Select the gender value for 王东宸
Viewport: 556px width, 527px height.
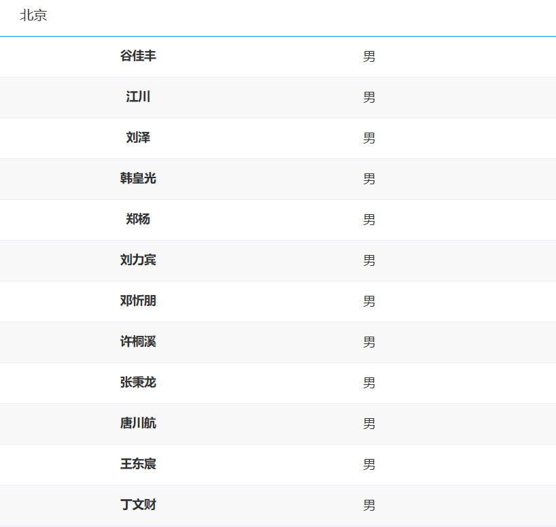369,464
